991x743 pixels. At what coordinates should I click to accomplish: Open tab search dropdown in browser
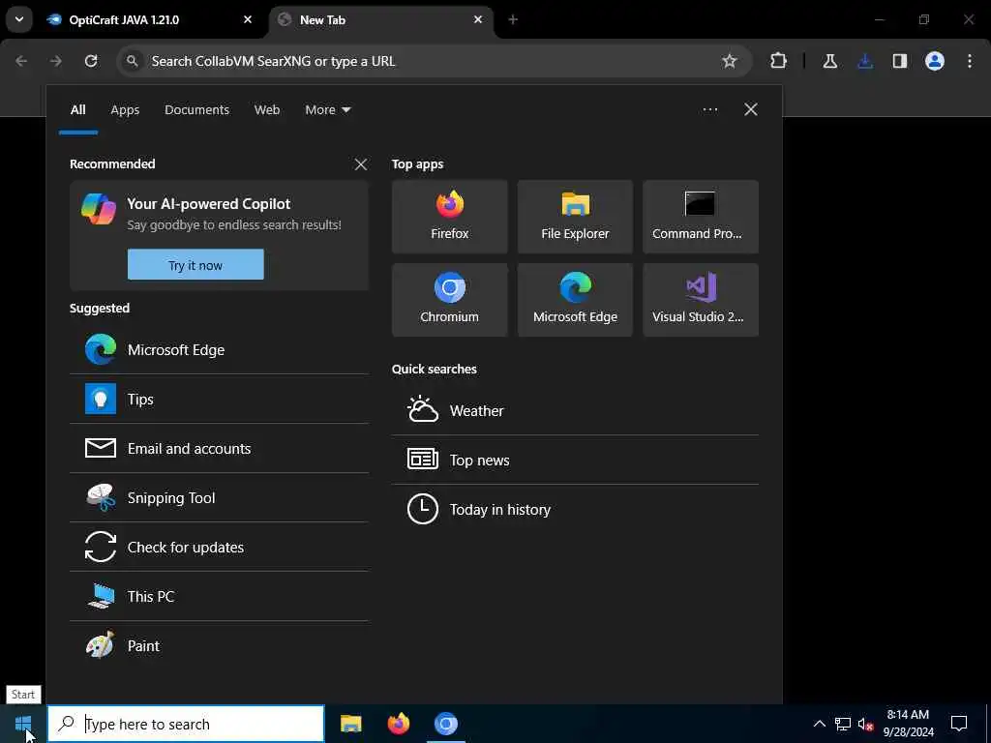(x=19, y=19)
